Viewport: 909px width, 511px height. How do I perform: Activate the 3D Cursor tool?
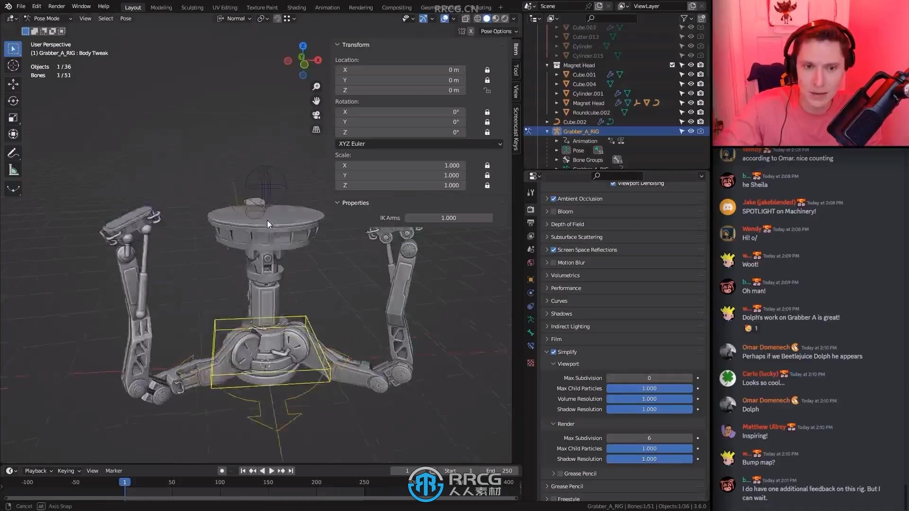13,65
